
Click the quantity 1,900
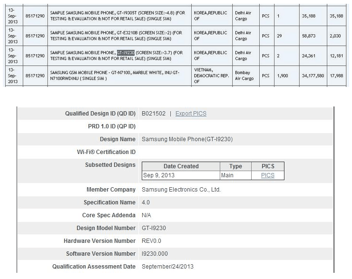click(x=283, y=76)
